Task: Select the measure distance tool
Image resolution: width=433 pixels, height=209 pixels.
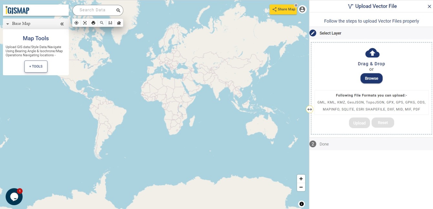Action: (110, 23)
